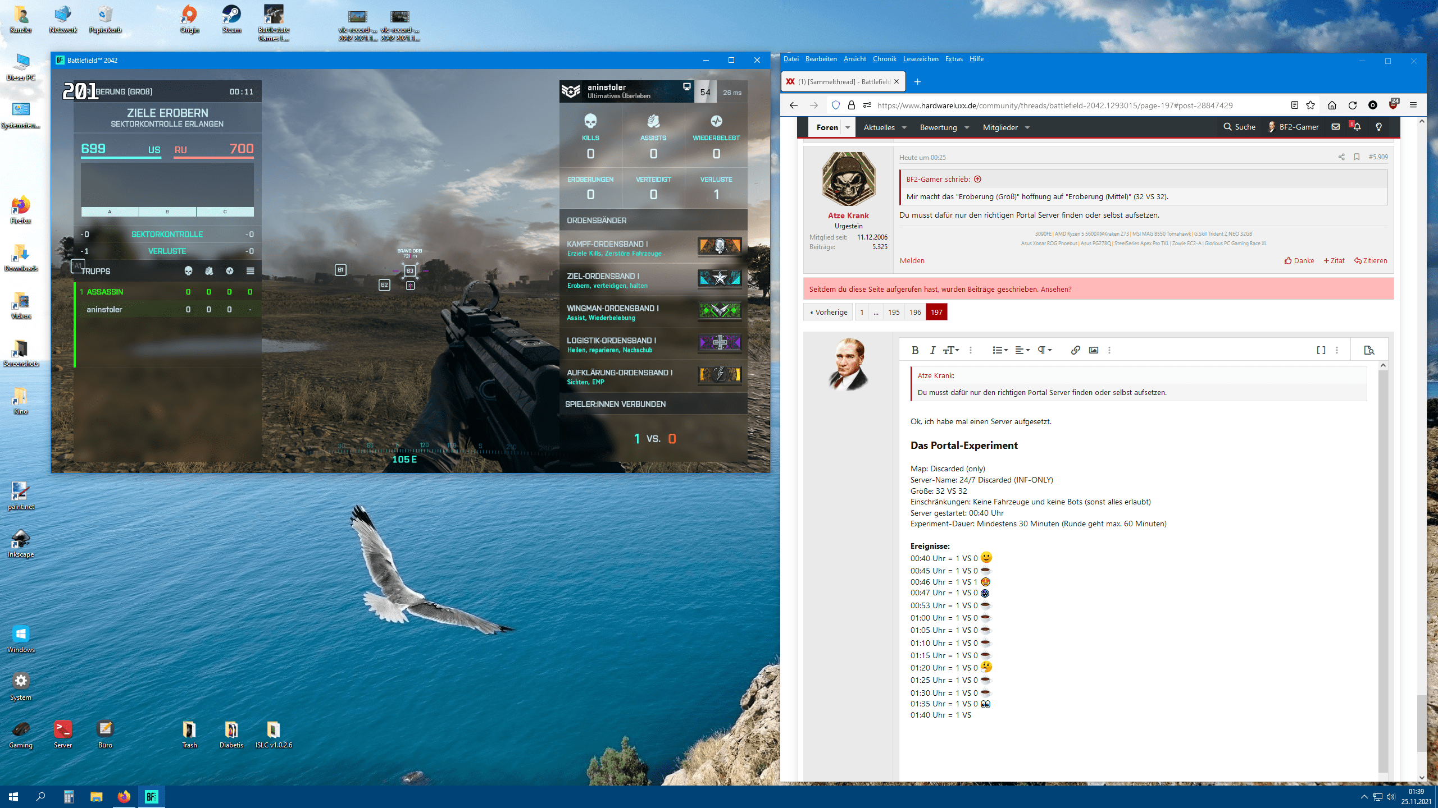This screenshot has height=808, width=1438.
Task: Expand the list options dropdown
Action: click(x=1000, y=350)
